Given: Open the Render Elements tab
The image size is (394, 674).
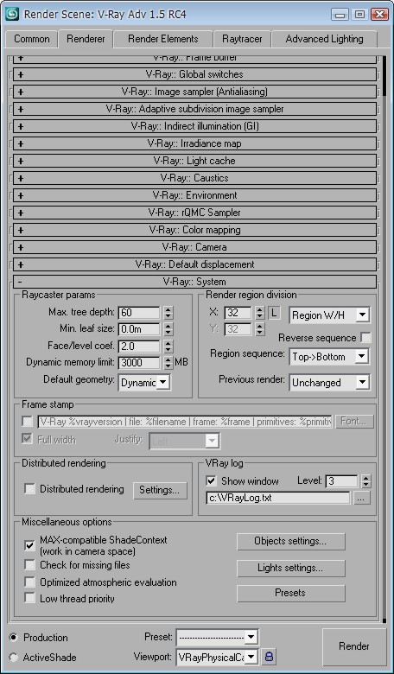Looking at the screenshot, I should [162, 39].
